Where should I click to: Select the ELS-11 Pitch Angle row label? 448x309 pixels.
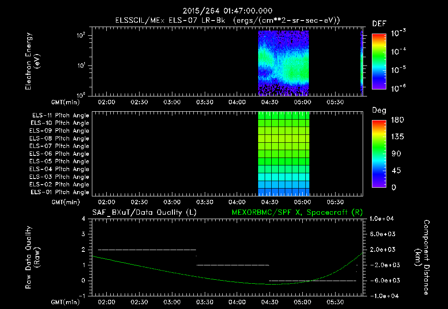[x=60, y=116]
